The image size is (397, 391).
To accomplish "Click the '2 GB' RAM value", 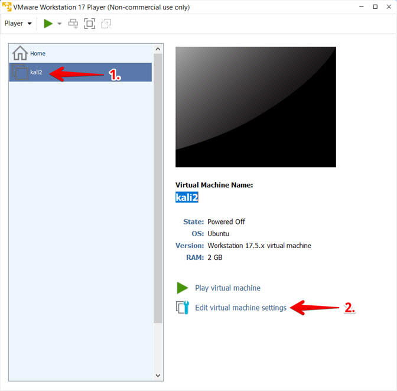I will pyautogui.click(x=215, y=258).
